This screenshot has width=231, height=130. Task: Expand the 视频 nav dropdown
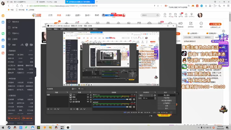[x=78, y=15]
